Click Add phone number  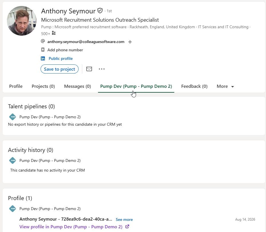(x=65, y=50)
